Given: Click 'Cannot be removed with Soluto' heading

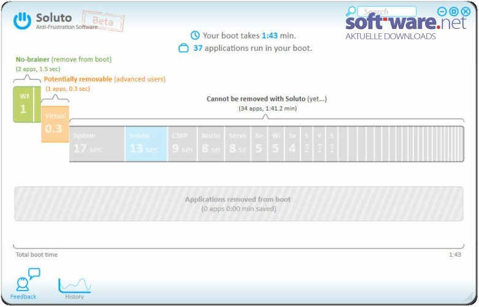Looking at the screenshot, I should tap(267, 99).
